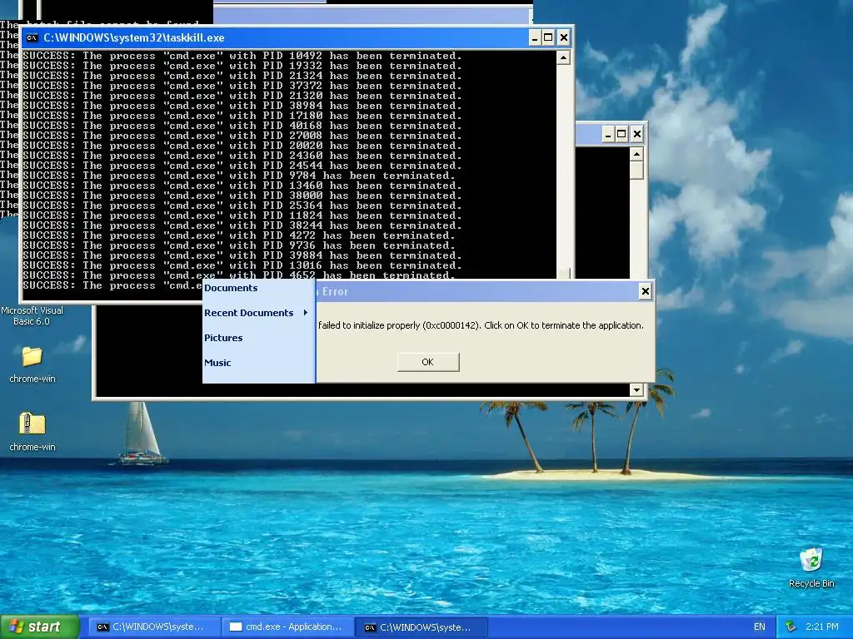Click the line with PID 4272

239,235
